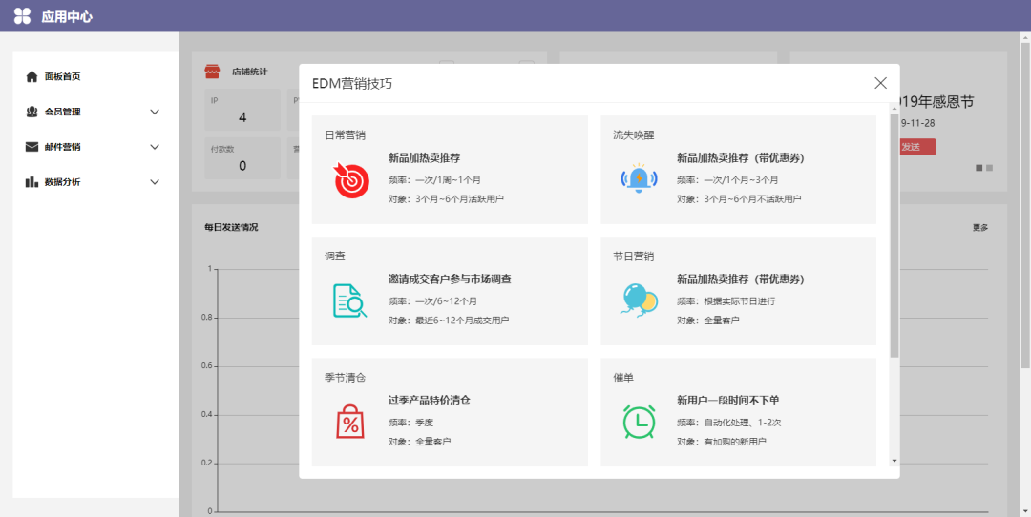This screenshot has height=517, width=1031.
Task: Click the green alarm clock icon under 催单
Action: [x=639, y=421]
